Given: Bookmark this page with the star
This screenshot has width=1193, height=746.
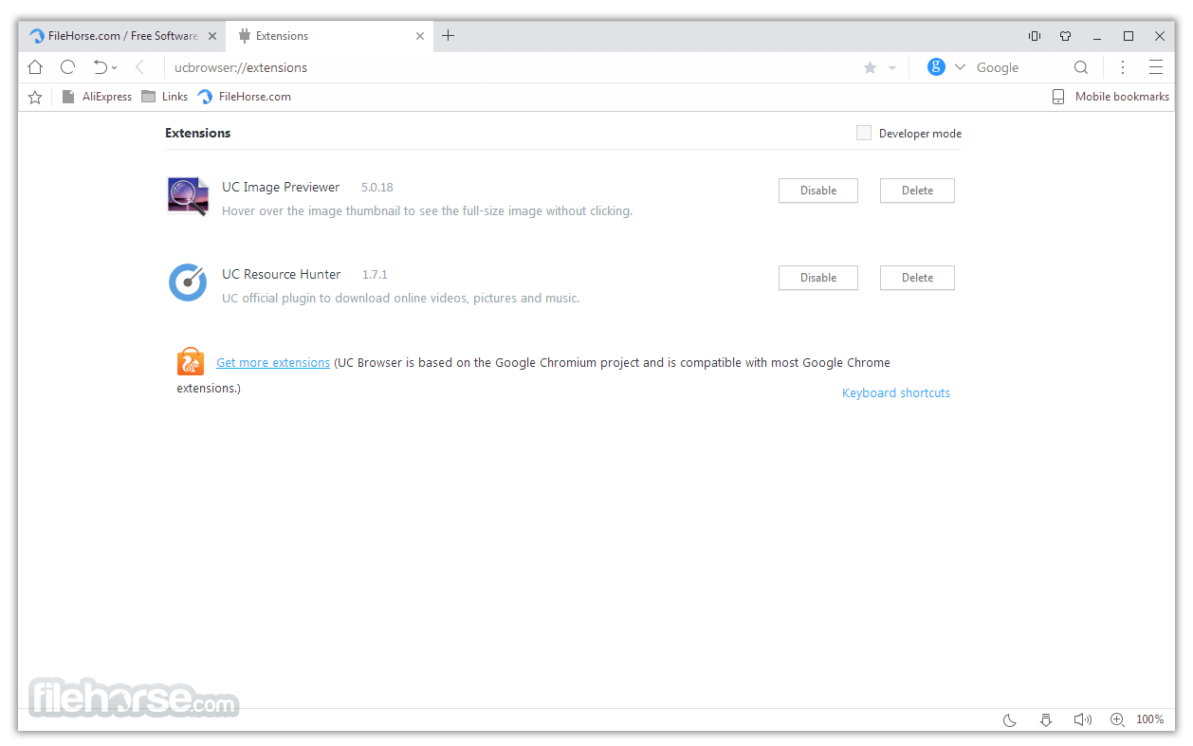Looking at the screenshot, I should pyautogui.click(x=870, y=67).
